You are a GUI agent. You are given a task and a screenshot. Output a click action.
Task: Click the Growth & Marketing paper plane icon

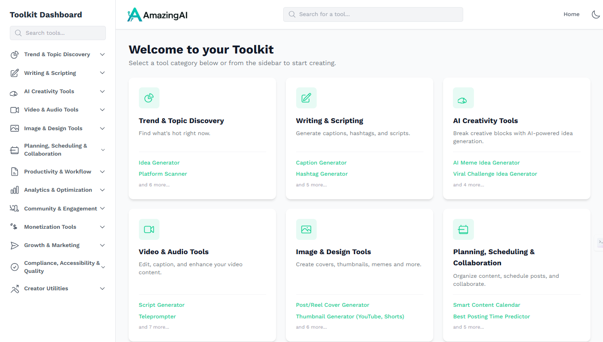point(15,245)
